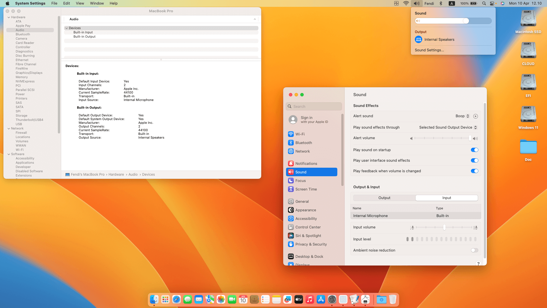The width and height of the screenshot is (547, 308).
Task: Play the Boop alert sound preview
Action: [x=475, y=116]
